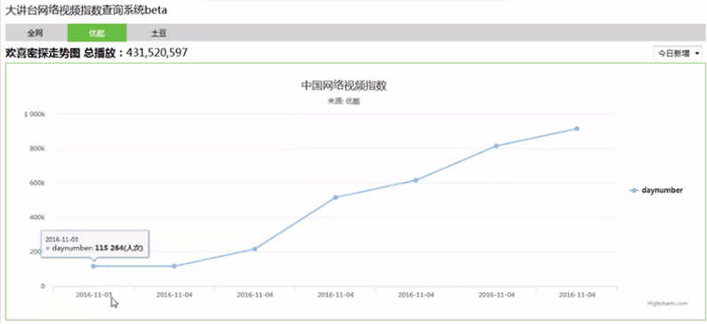Image resolution: width=707 pixels, height=324 pixels.
Task: Click the 欢喜密探走势图 heading
Action: pyautogui.click(x=43, y=53)
